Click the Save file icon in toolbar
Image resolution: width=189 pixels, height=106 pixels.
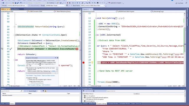point(16,3)
